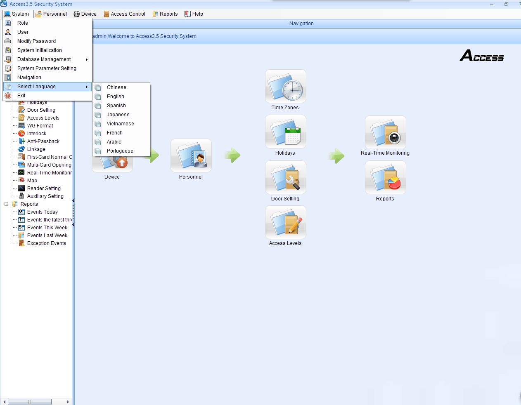The image size is (521, 405).
Task: Open the Reports pie chart icon
Action: point(385,178)
